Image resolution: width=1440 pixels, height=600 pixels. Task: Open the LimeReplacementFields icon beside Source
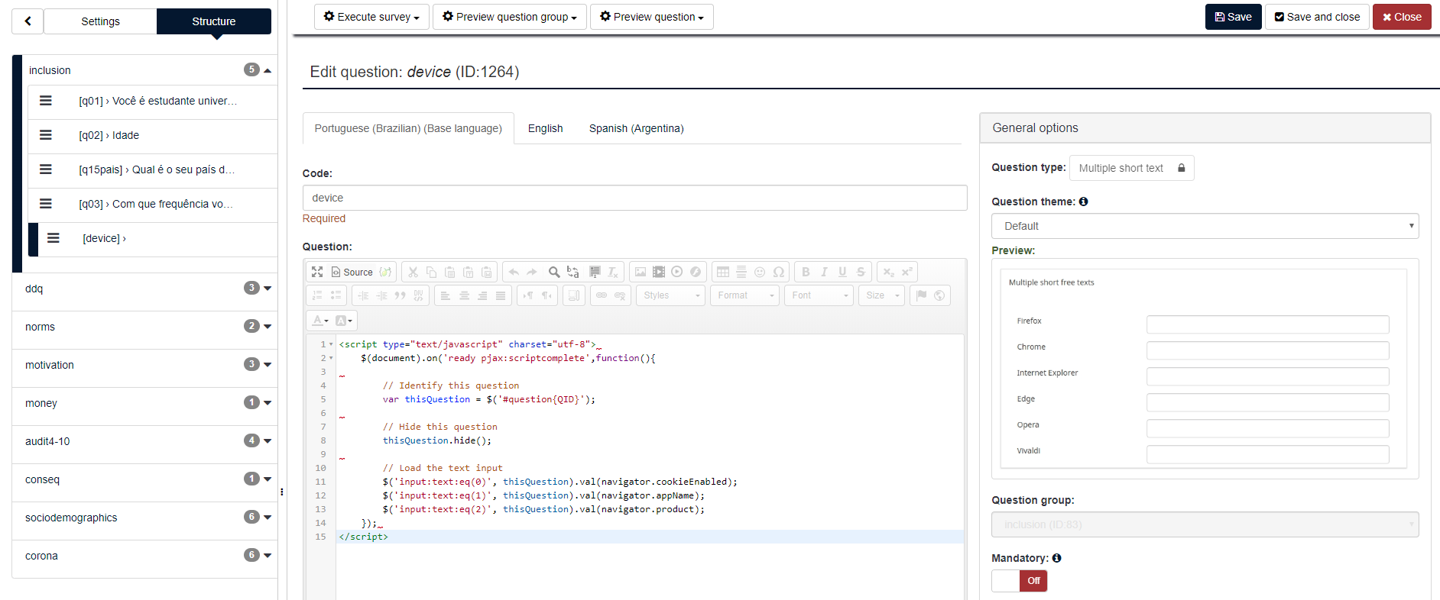(x=386, y=272)
